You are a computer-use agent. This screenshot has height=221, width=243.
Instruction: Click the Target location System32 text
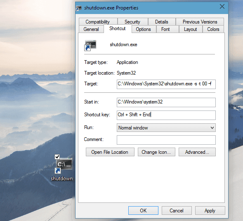(x=126, y=73)
